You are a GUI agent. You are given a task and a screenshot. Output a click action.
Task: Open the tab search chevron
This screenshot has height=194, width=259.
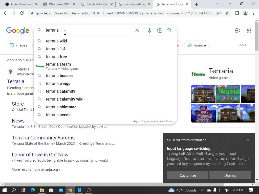[x=218, y=4]
